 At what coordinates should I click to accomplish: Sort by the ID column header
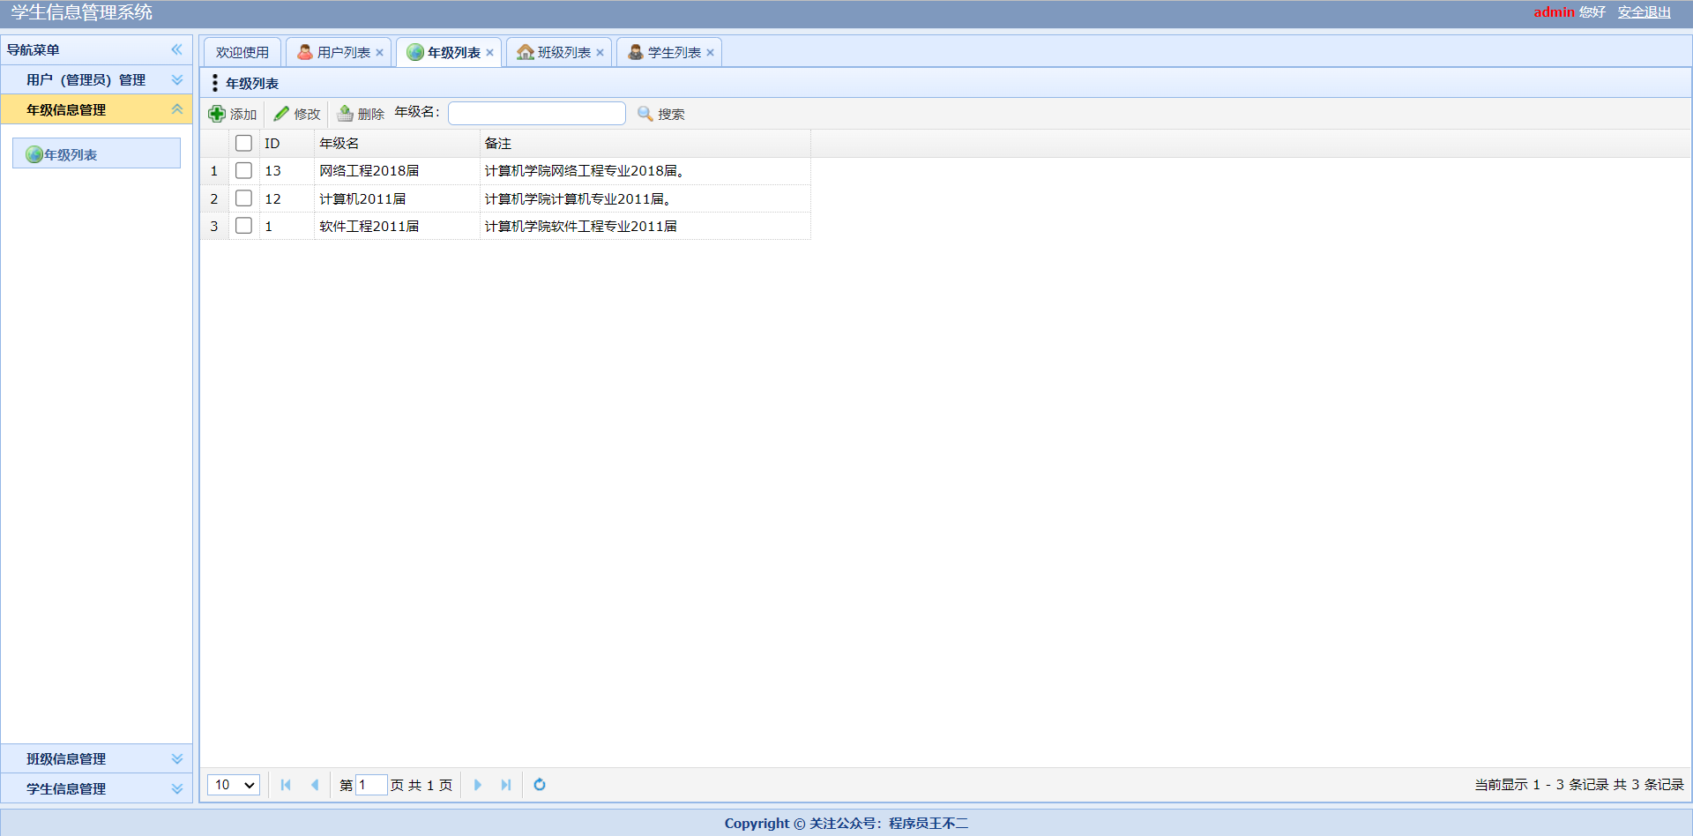coord(287,143)
